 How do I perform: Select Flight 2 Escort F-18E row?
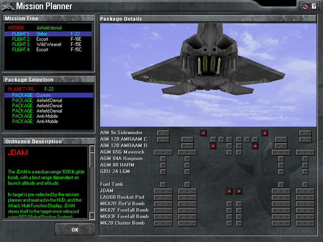[48, 39]
